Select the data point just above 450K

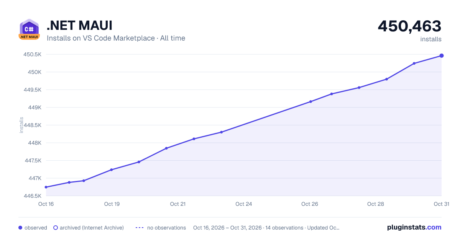(414, 63)
